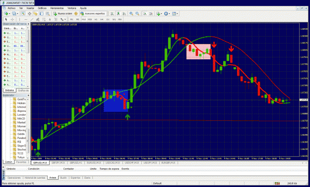Open the Herramientas menu
This screenshot has width=310, height=187.
tap(57, 8)
